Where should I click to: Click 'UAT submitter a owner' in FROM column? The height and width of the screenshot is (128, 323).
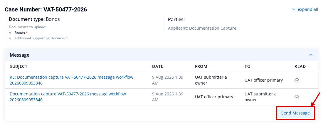pyautogui.click(x=211, y=80)
